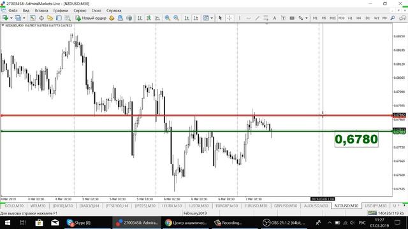This screenshot has width=408, height=229.
Task: Switch to line chart view
Action: pyautogui.click(x=157, y=18)
